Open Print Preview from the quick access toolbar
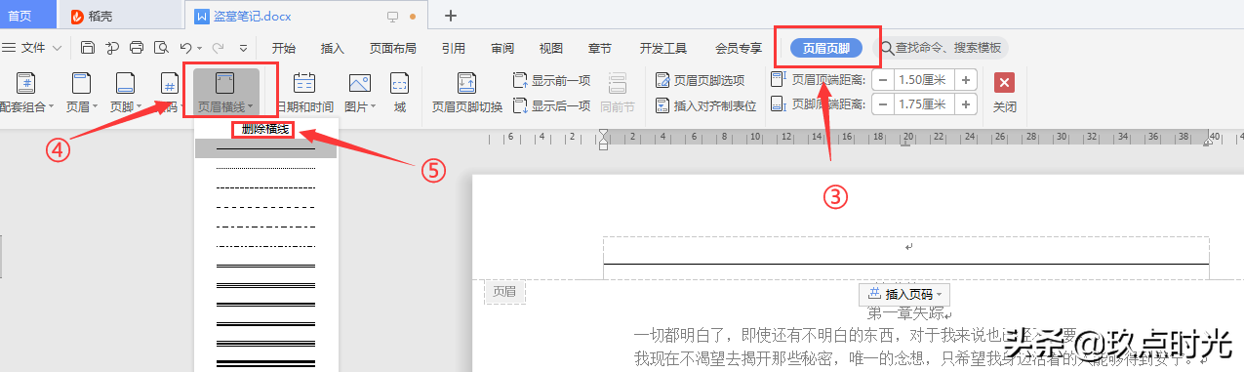Viewport: 1244px width, 372px height. coord(160,47)
